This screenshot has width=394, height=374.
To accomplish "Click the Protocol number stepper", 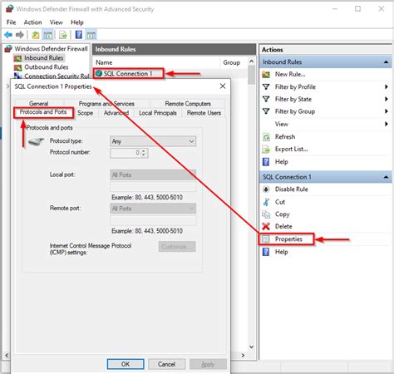I will pos(144,153).
